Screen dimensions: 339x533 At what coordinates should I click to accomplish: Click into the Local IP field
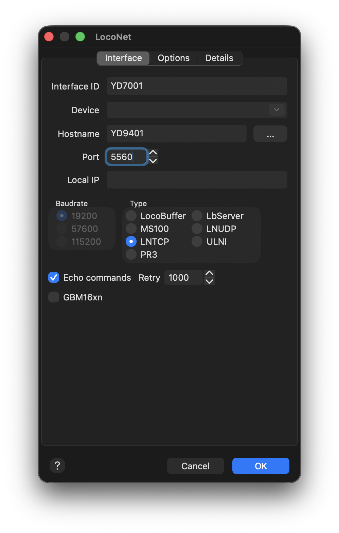[197, 180]
